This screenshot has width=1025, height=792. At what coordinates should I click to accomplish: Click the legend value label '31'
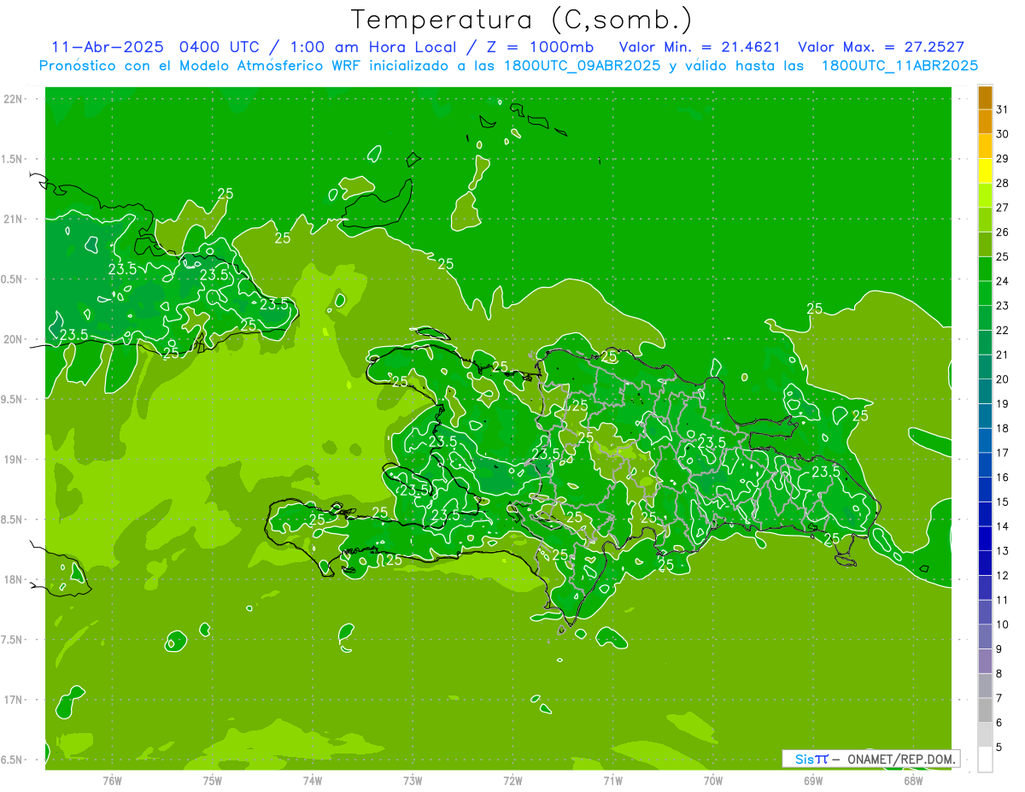tap(1003, 109)
